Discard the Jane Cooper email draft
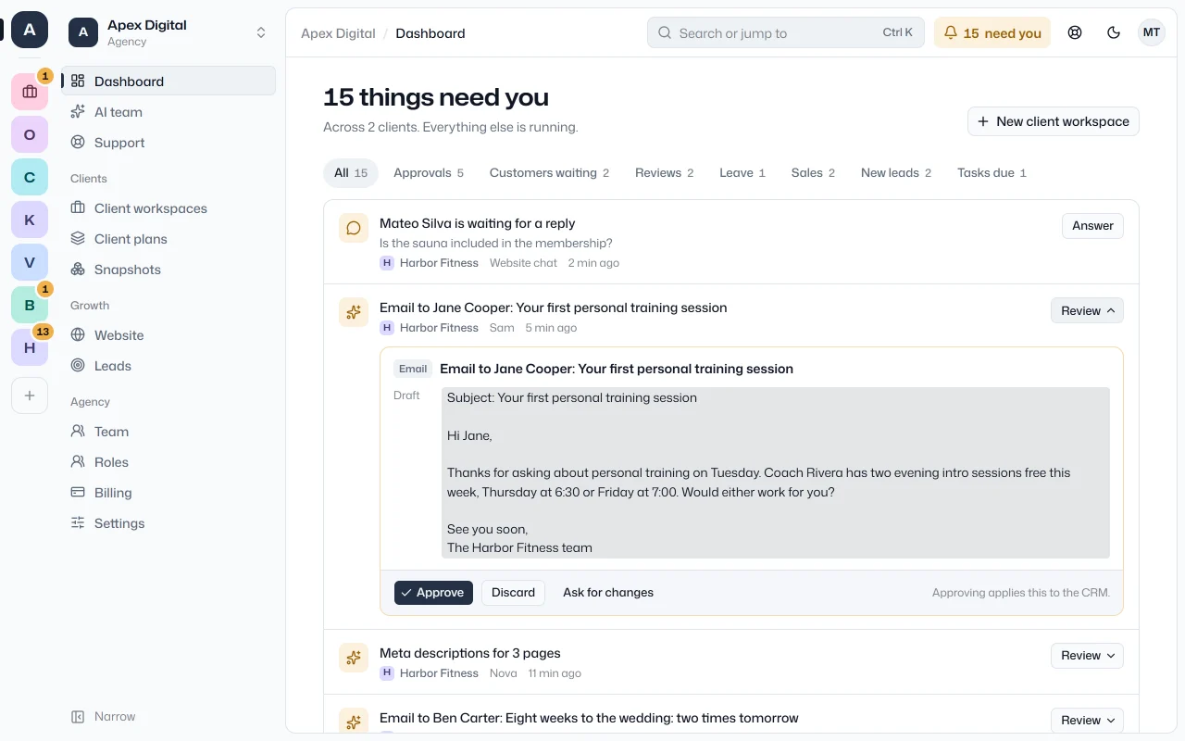1185x741 pixels. click(513, 593)
